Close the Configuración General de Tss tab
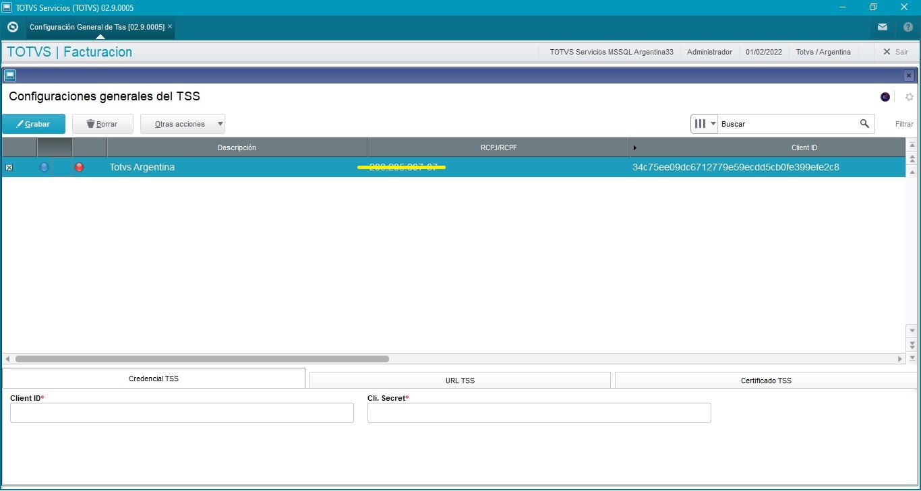The width and height of the screenshot is (921, 491). [x=170, y=27]
